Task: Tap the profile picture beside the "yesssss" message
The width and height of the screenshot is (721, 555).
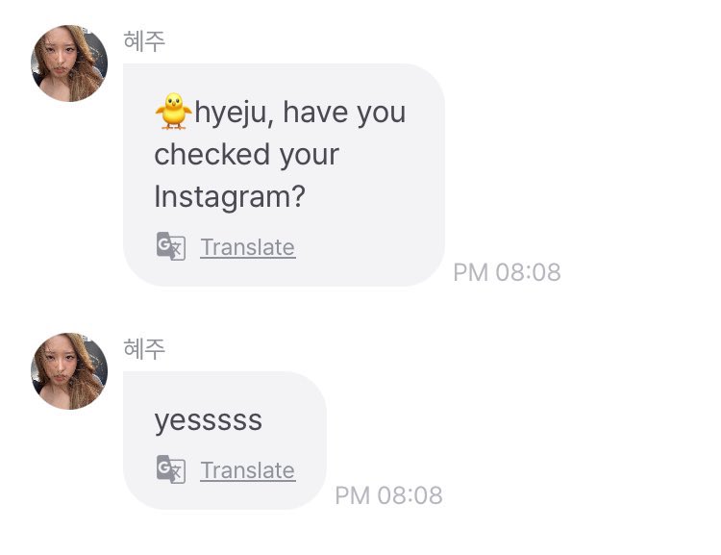Action: (x=69, y=371)
